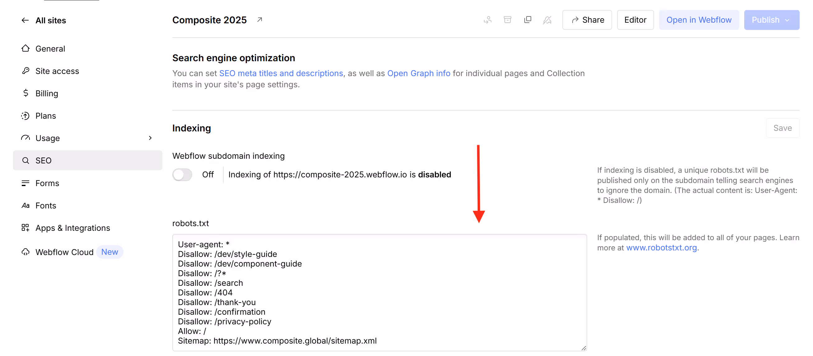Viewport: 813px width, 356px height.
Task: Go back using All sites arrow
Action: point(25,21)
